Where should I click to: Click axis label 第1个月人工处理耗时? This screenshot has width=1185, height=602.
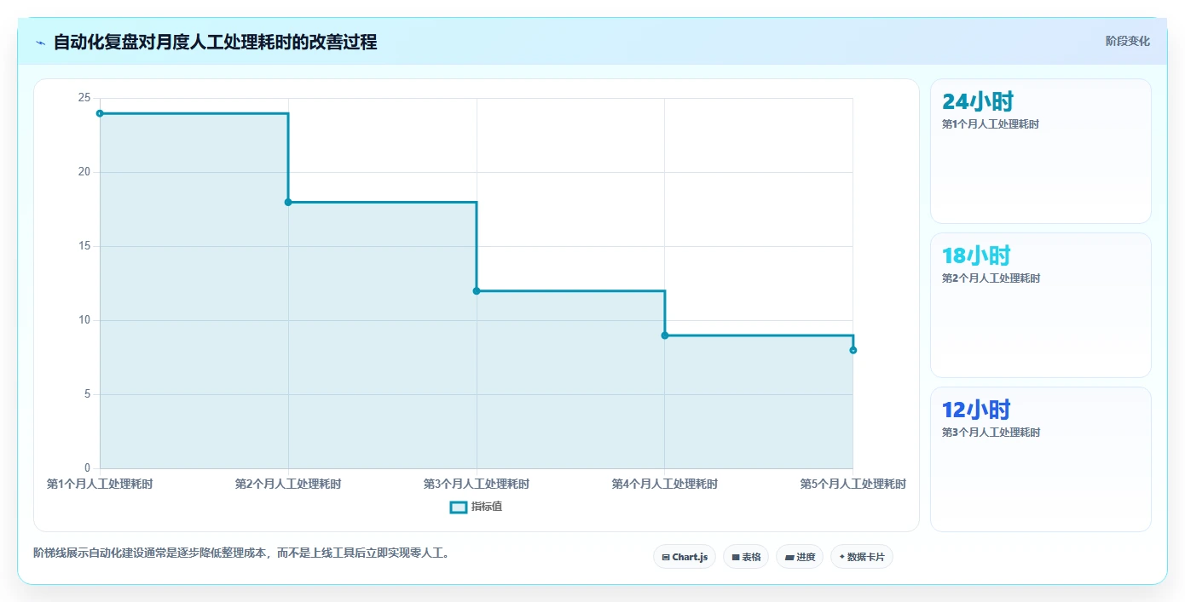pyautogui.click(x=100, y=484)
